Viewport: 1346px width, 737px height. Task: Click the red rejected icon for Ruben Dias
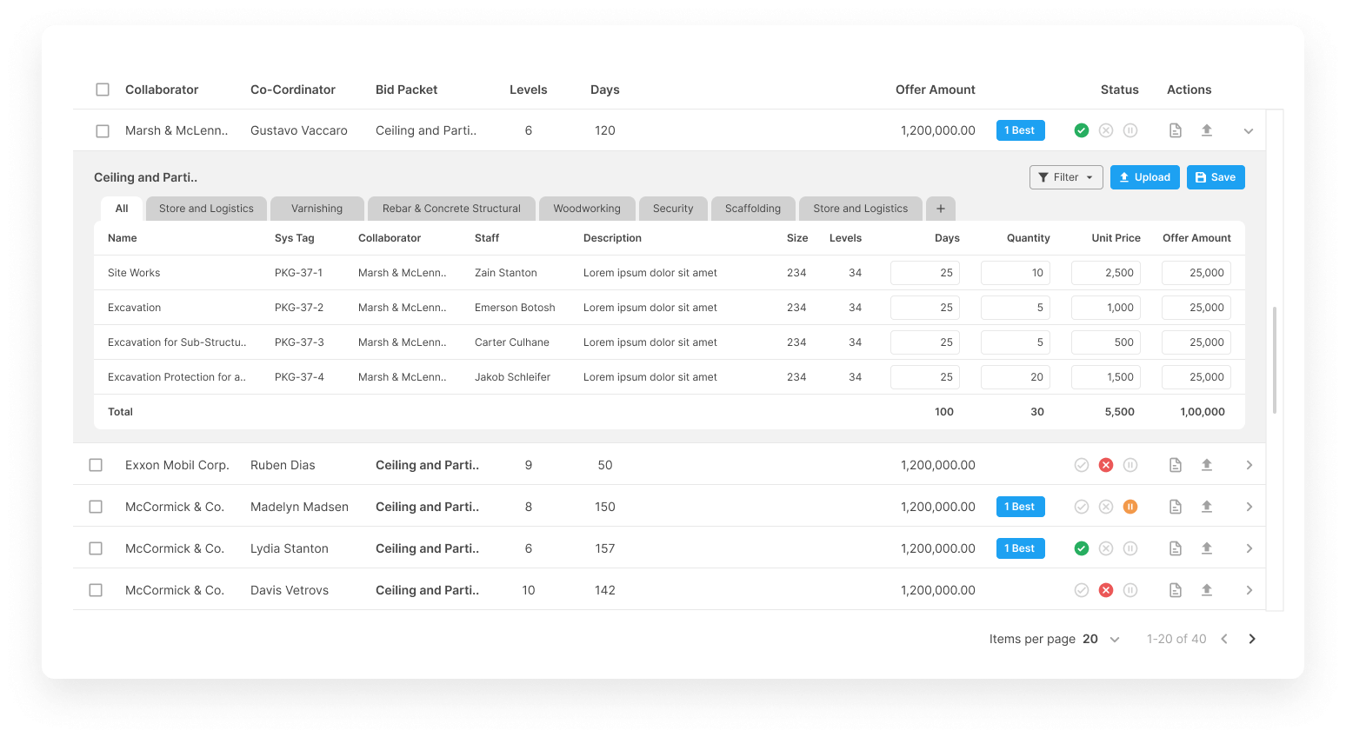pyautogui.click(x=1105, y=465)
